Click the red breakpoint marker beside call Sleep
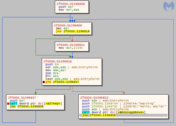176x126 pixels. [8, 103]
